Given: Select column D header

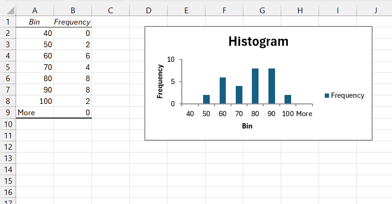Looking at the screenshot, I should click(x=149, y=10).
